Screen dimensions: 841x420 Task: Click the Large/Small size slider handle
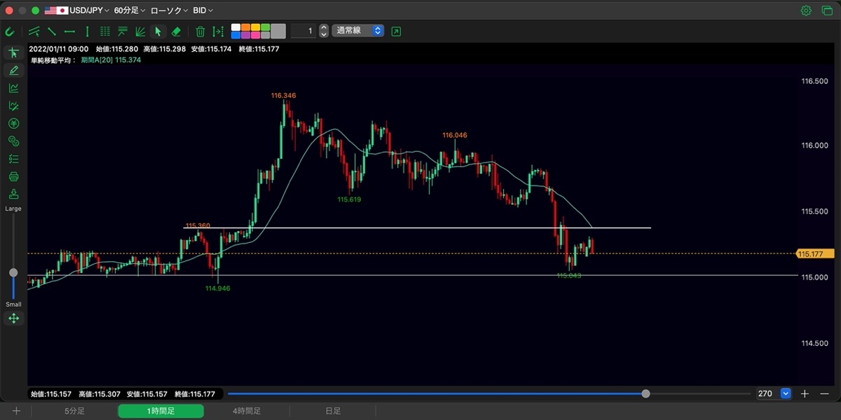13,272
